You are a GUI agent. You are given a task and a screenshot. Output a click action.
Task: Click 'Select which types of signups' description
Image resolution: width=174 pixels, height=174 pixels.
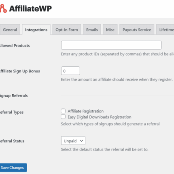[110, 124]
